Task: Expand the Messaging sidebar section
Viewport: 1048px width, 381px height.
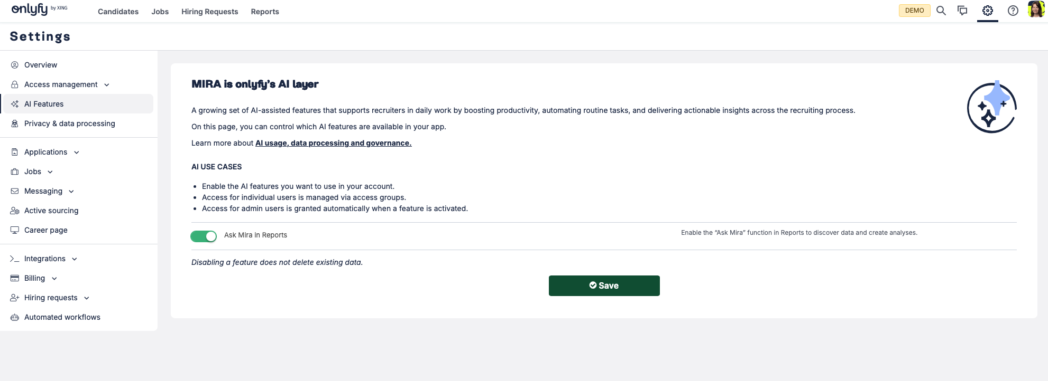Action: pyautogui.click(x=71, y=191)
